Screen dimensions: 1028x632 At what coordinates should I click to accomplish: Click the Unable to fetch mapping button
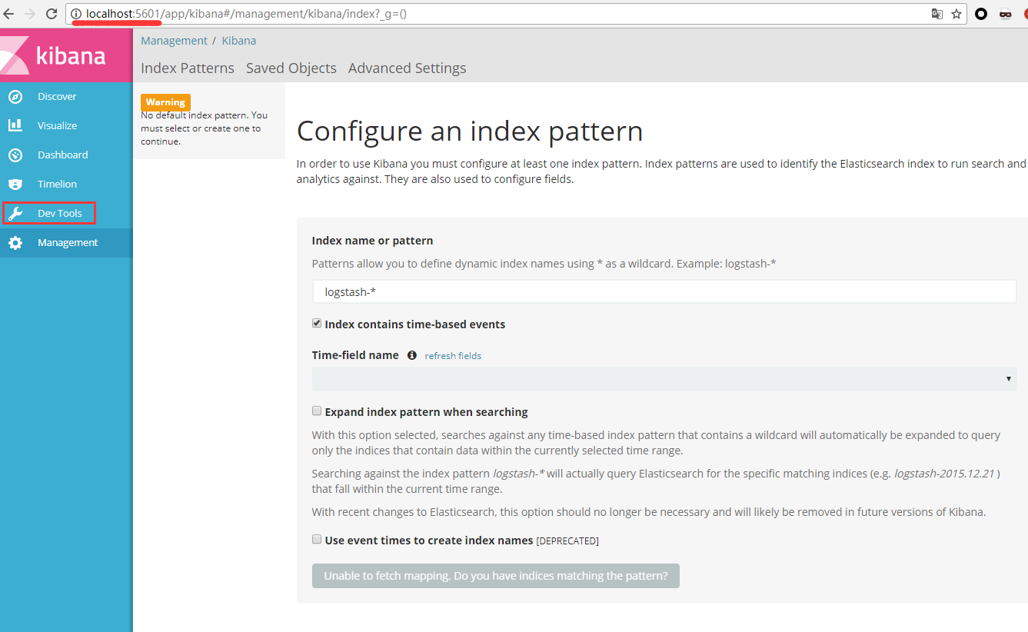tap(496, 576)
